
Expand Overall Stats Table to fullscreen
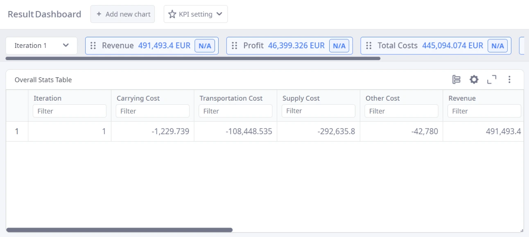(x=492, y=79)
